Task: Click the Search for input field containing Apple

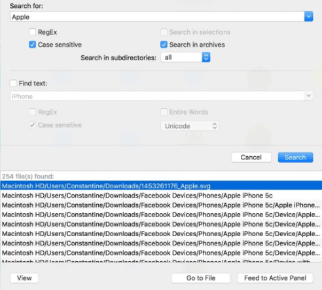Action: point(157,16)
